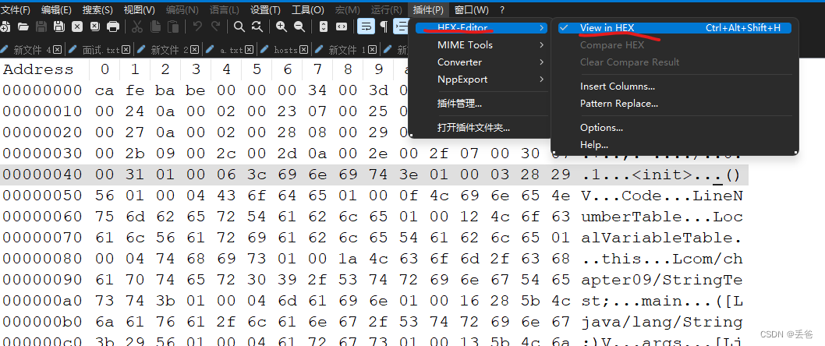Switch to the hosts tab
This screenshot has height=346, width=825.
(x=285, y=50)
